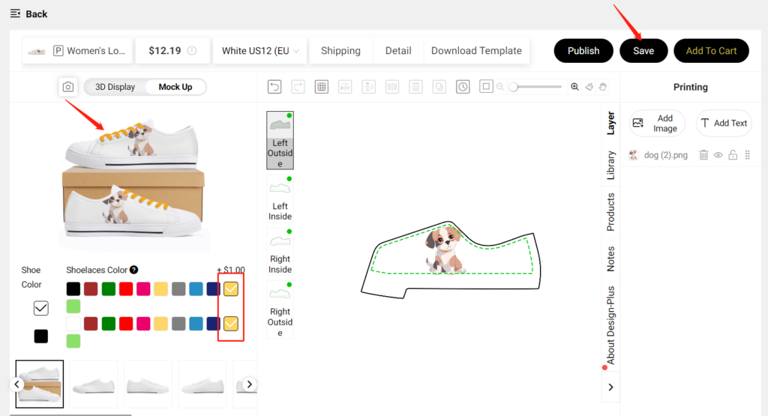Switch to Mock Up view
768x416 pixels.
click(x=175, y=87)
